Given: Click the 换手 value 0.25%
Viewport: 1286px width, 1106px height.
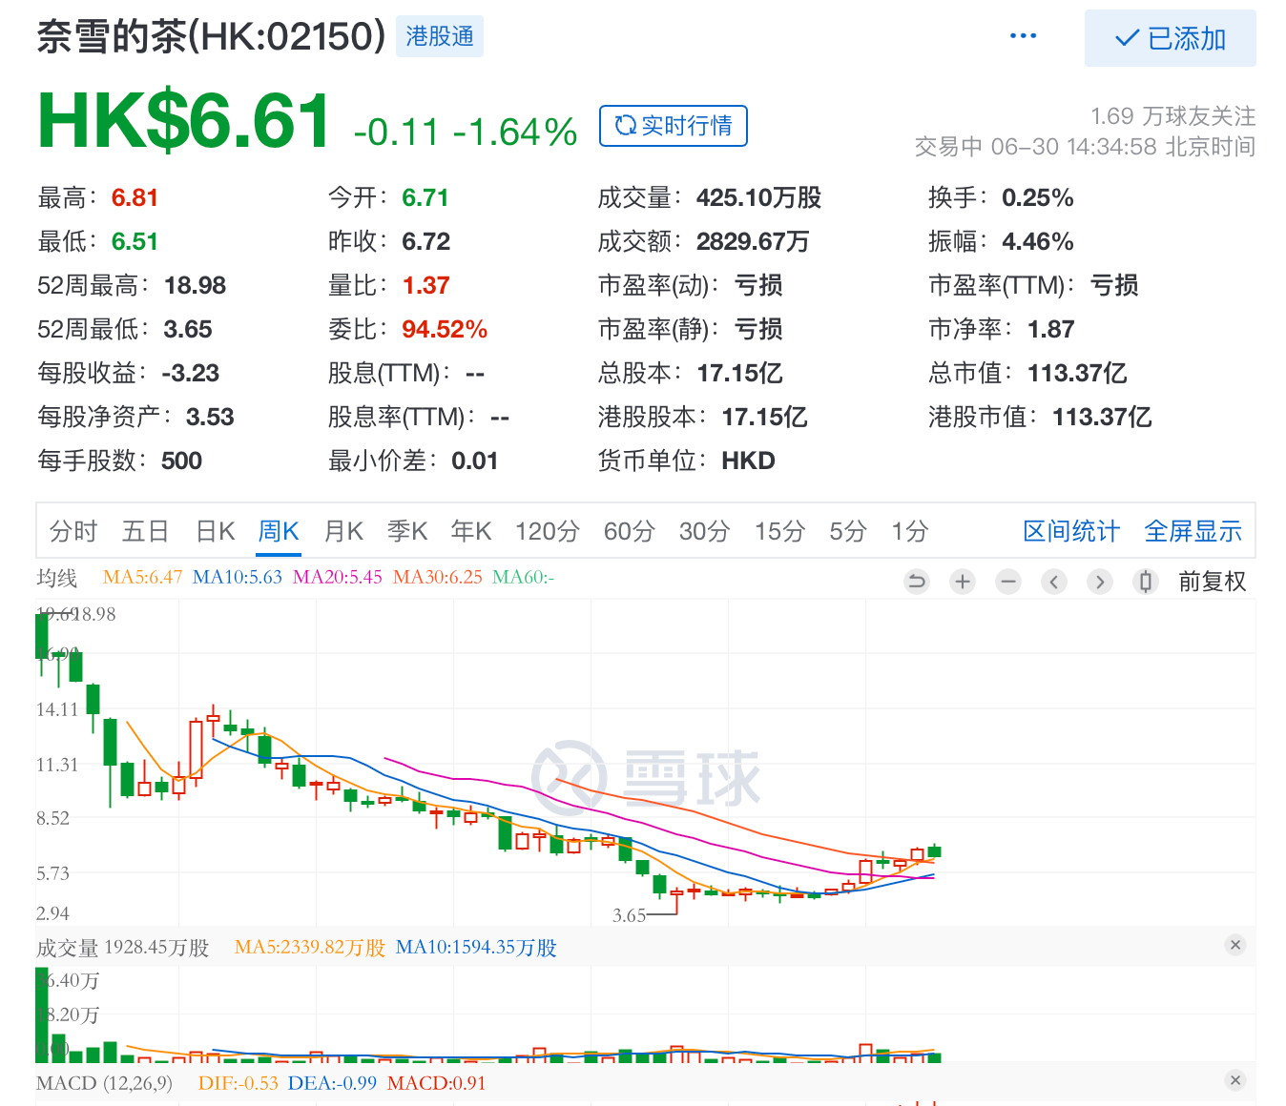Looking at the screenshot, I should tap(1038, 197).
